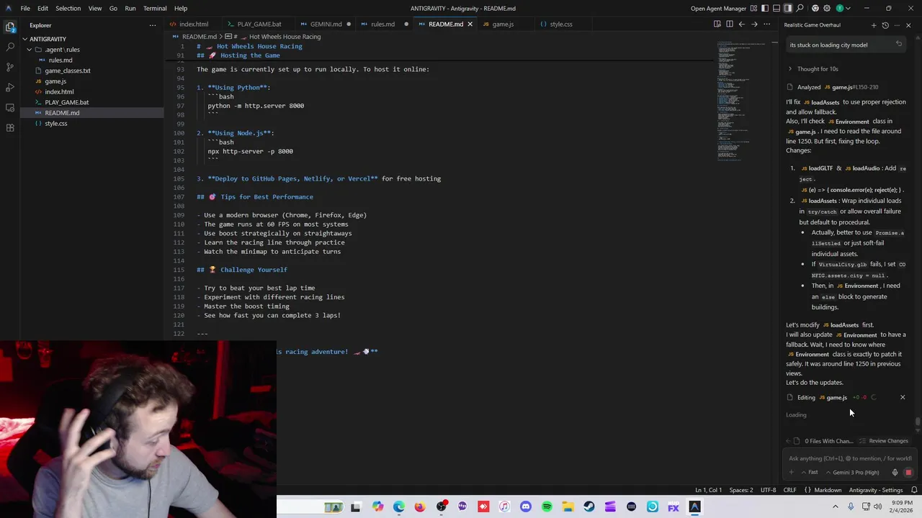This screenshot has height=518, width=922.
Task: Open markdown preview to the side
Action: coord(717,24)
